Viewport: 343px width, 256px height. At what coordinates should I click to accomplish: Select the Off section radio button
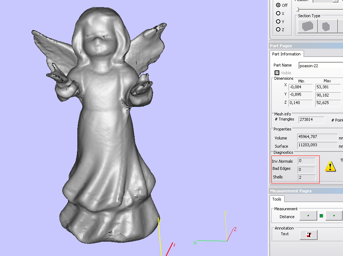click(x=278, y=5)
